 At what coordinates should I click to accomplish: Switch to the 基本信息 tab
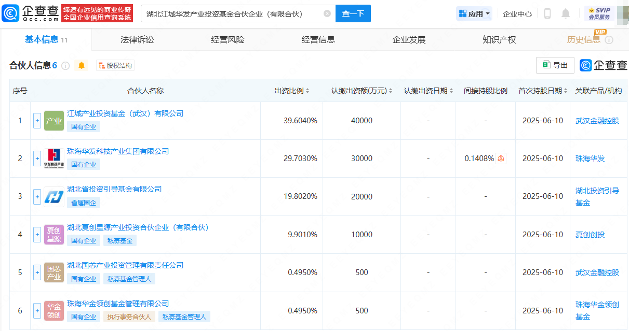tap(46, 40)
